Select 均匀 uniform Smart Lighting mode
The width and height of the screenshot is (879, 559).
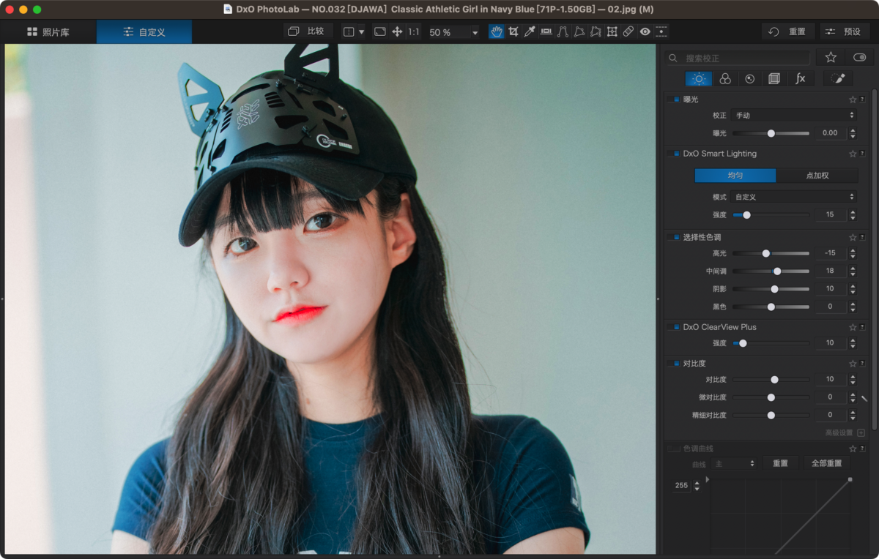[x=735, y=176]
